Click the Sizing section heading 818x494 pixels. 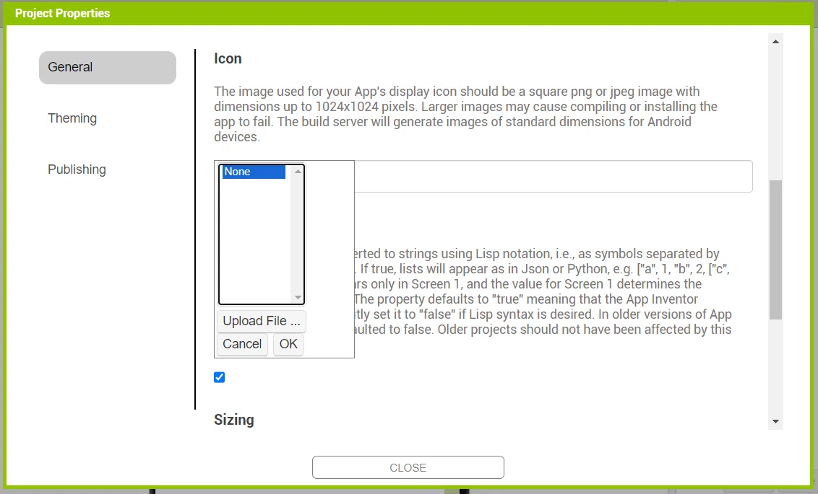(x=233, y=420)
